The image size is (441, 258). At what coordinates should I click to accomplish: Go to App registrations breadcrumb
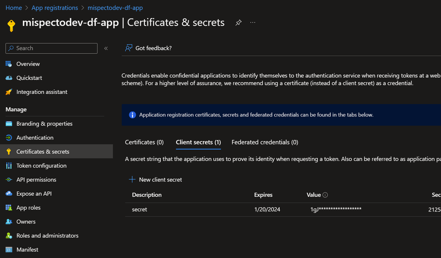coord(55,8)
